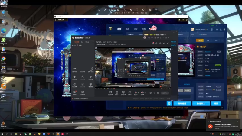Open the three-dots more menu beside filters
This screenshot has height=136, width=242.
tap(222, 40)
